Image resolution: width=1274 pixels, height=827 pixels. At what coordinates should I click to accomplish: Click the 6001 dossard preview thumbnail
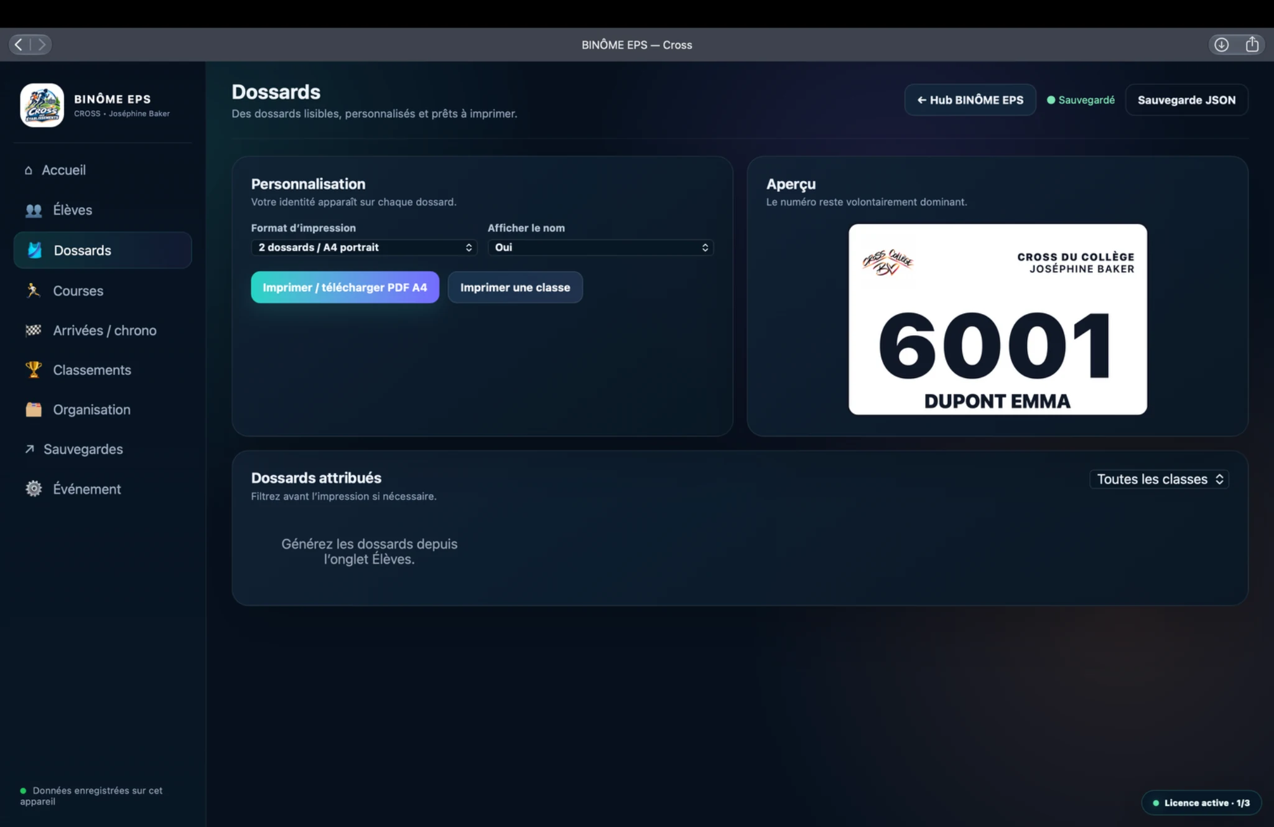[998, 320]
